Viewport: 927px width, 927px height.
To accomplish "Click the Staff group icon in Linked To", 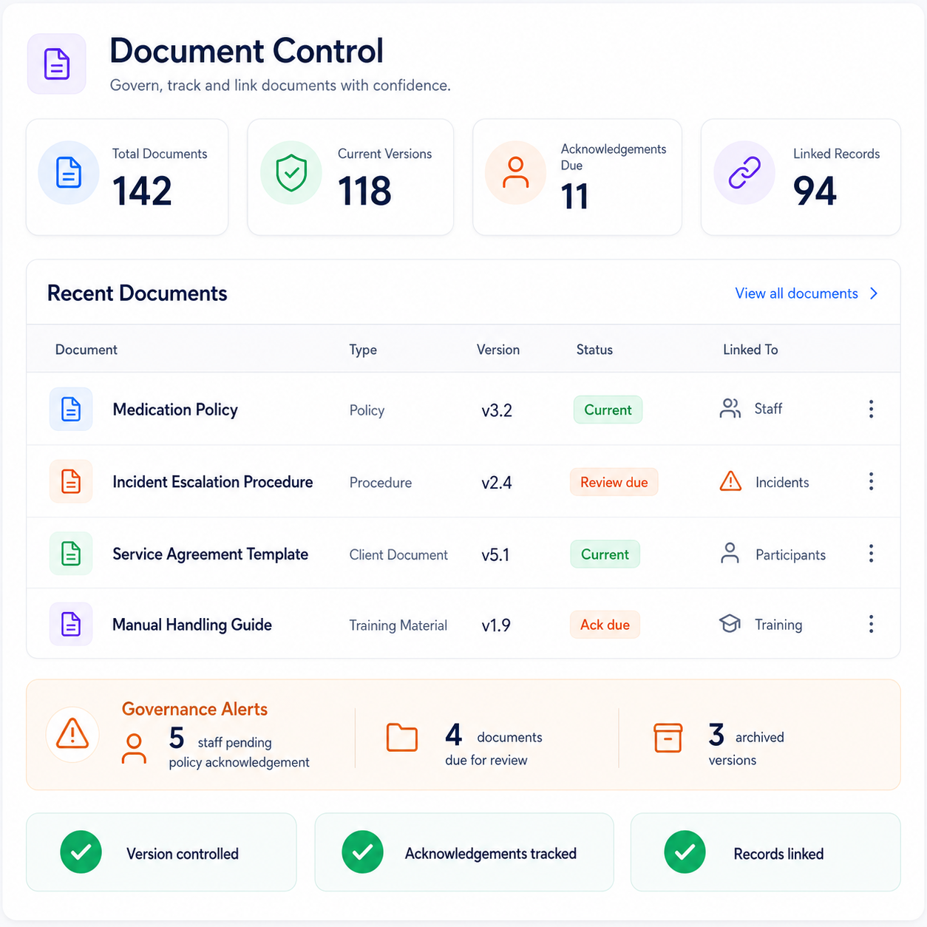I will [730, 409].
